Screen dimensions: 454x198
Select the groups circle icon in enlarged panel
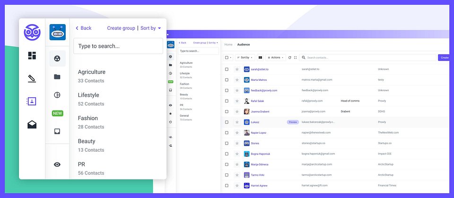point(57,59)
